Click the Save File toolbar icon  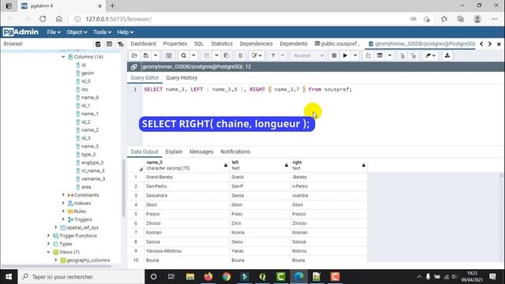click(146, 55)
